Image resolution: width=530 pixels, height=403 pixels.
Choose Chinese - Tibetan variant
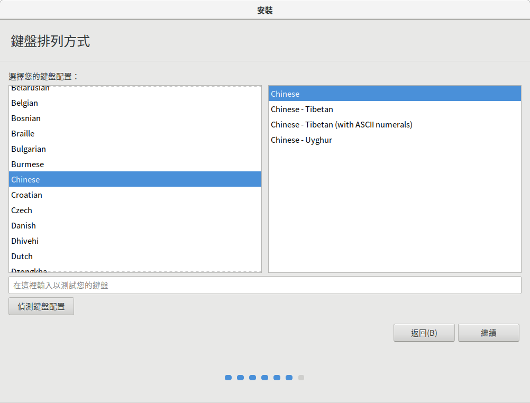[x=302, y=109]
